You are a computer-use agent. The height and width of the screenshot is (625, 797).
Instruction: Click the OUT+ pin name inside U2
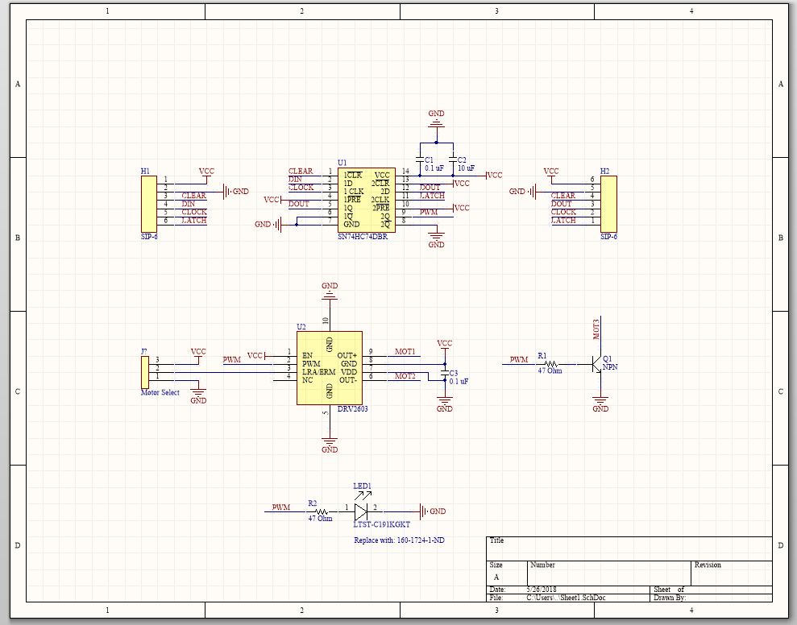(347, 356)
